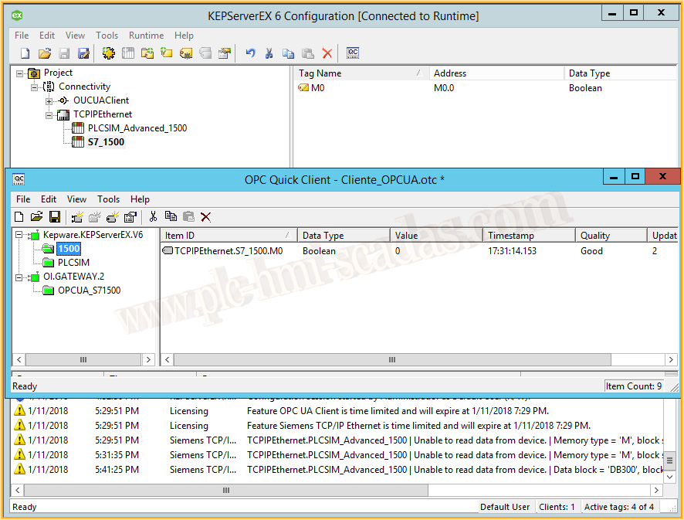Click the Properties icon in Quick Client toolbar
Viewport: 684px width, 520px height.
[x=130, y=217]
